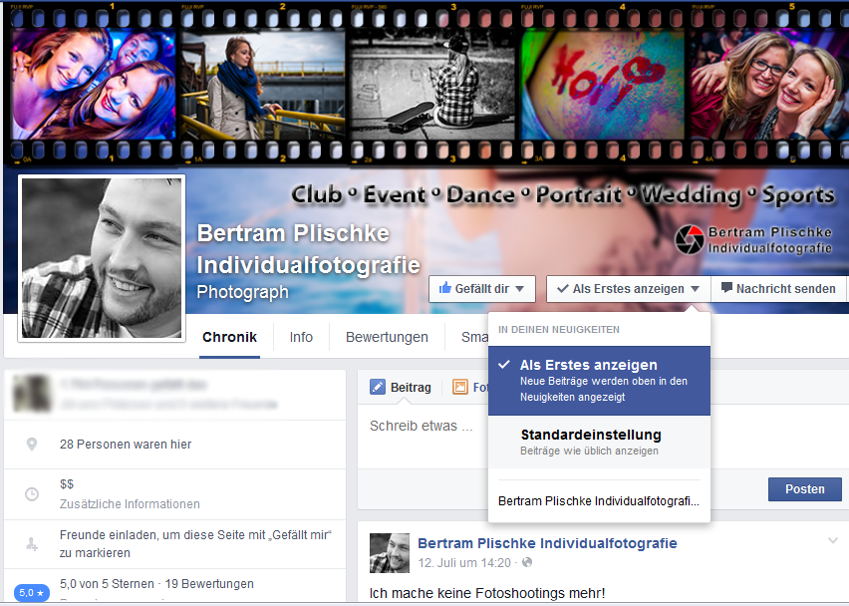Screen dimensions: 849x606
Task: Open Zusätzliche Informationen
Action: pyautogui.click(x=130, y=504)
